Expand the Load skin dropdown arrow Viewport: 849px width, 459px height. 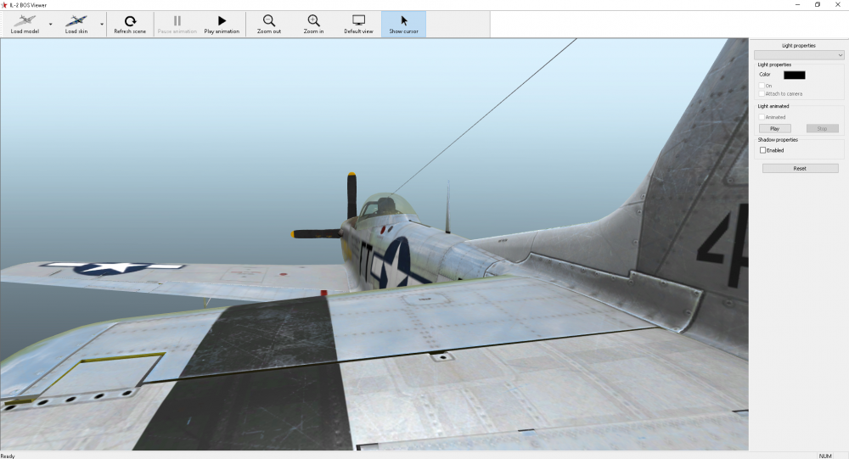[102, 24]
